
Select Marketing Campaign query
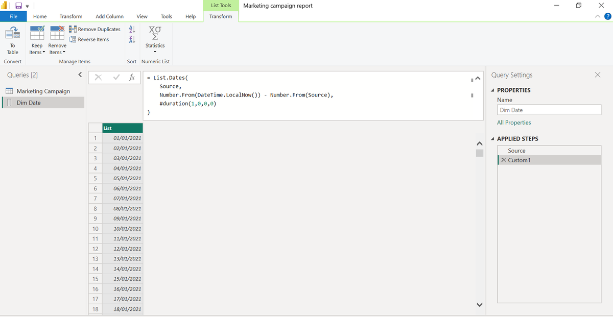[43, 91]
